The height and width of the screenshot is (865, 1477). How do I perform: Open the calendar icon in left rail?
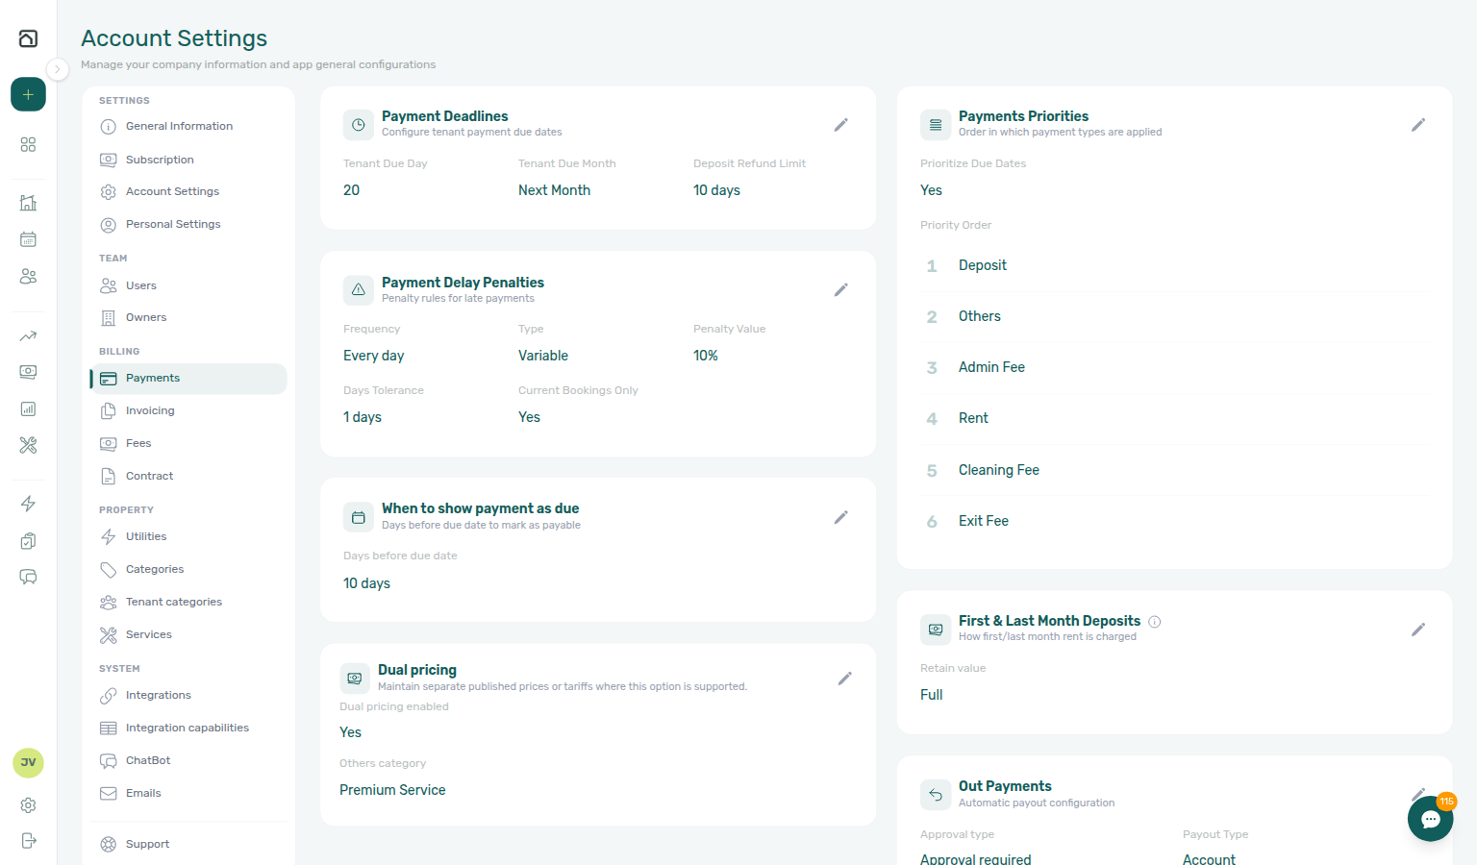(x=28, y=239)
